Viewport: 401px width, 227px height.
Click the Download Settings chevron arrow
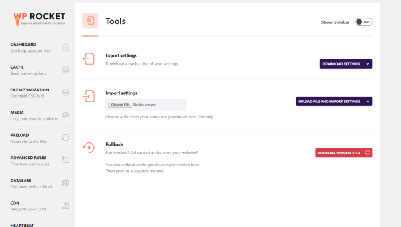[x=368, y=64]
